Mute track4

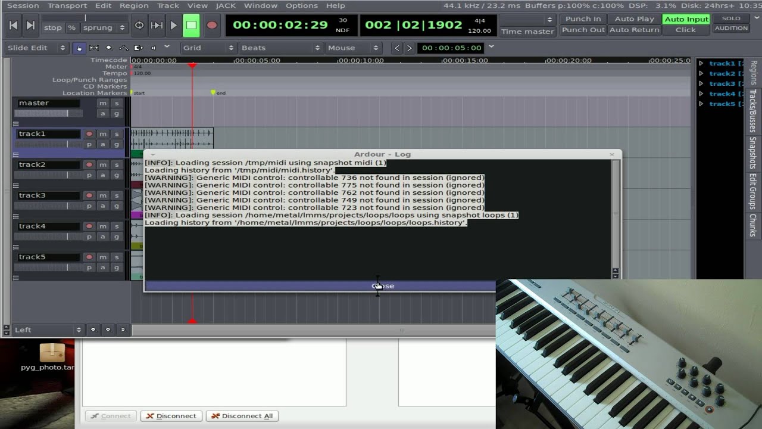coord(103,226)
